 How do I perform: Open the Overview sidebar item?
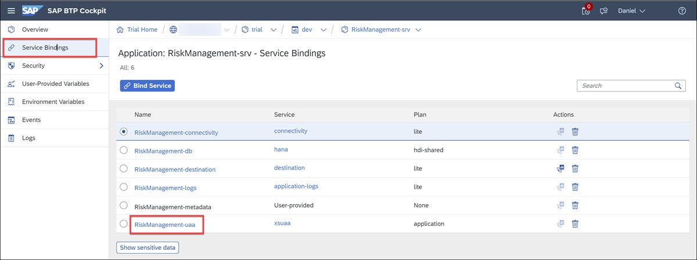[55, 30]
